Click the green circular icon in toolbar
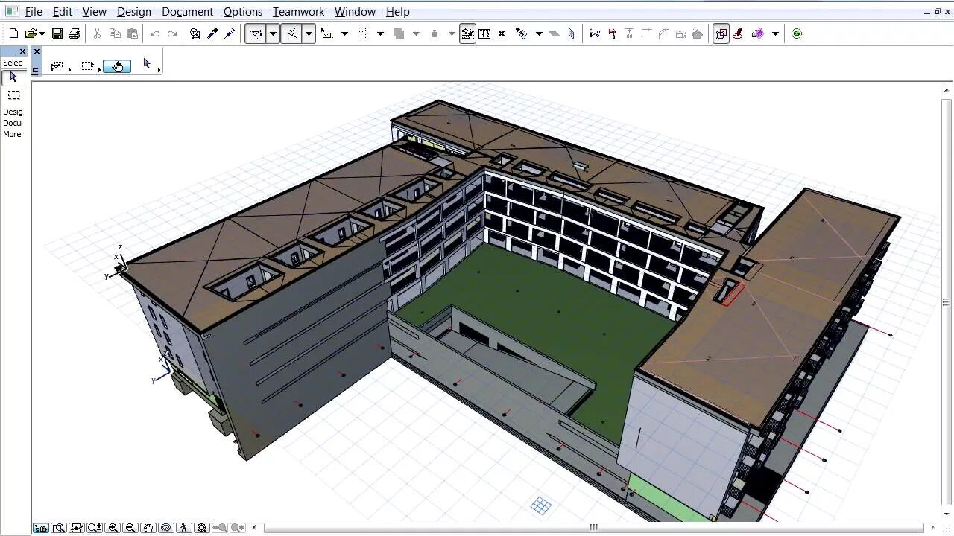The image size is (954, 536). pos(797,33)
